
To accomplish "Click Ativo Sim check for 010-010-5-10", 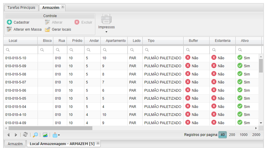I will pos(240,58).
